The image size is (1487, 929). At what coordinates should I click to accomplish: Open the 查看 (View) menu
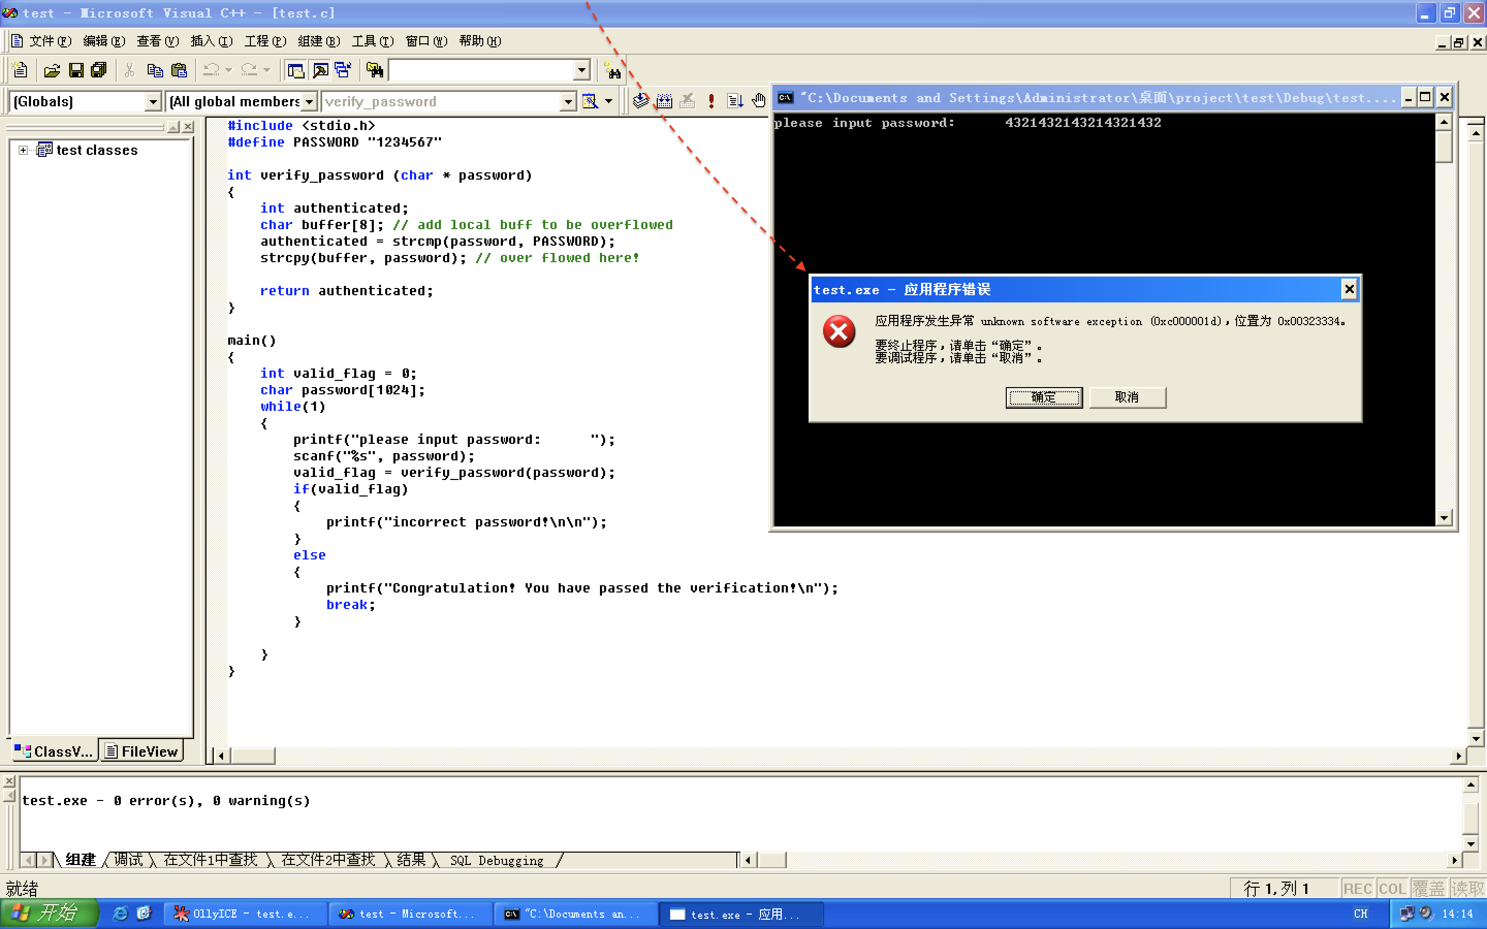click(157, 41)
